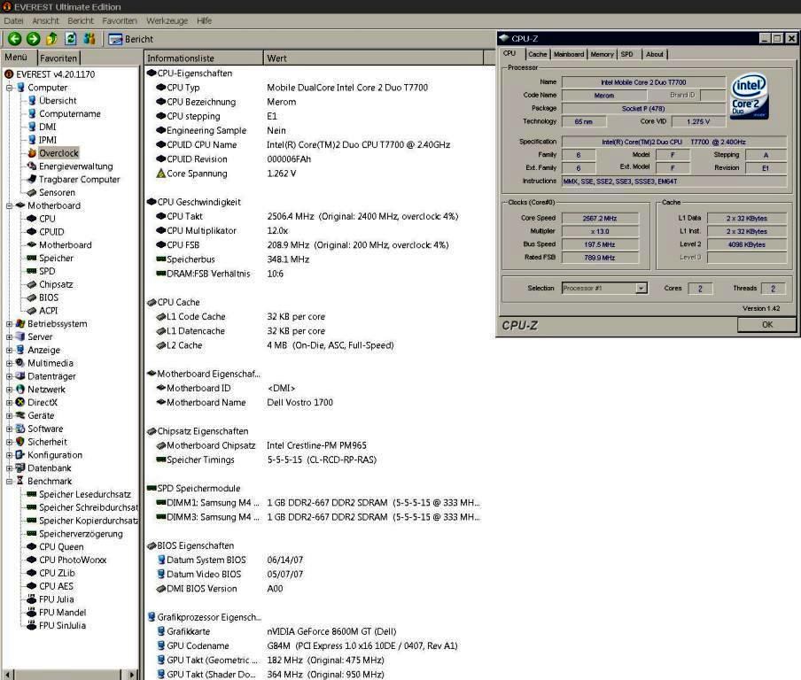Select the Speicher Lesedurchsatz benchmark icon
This screenshot has width=801, height=680.
coord(32,494)
